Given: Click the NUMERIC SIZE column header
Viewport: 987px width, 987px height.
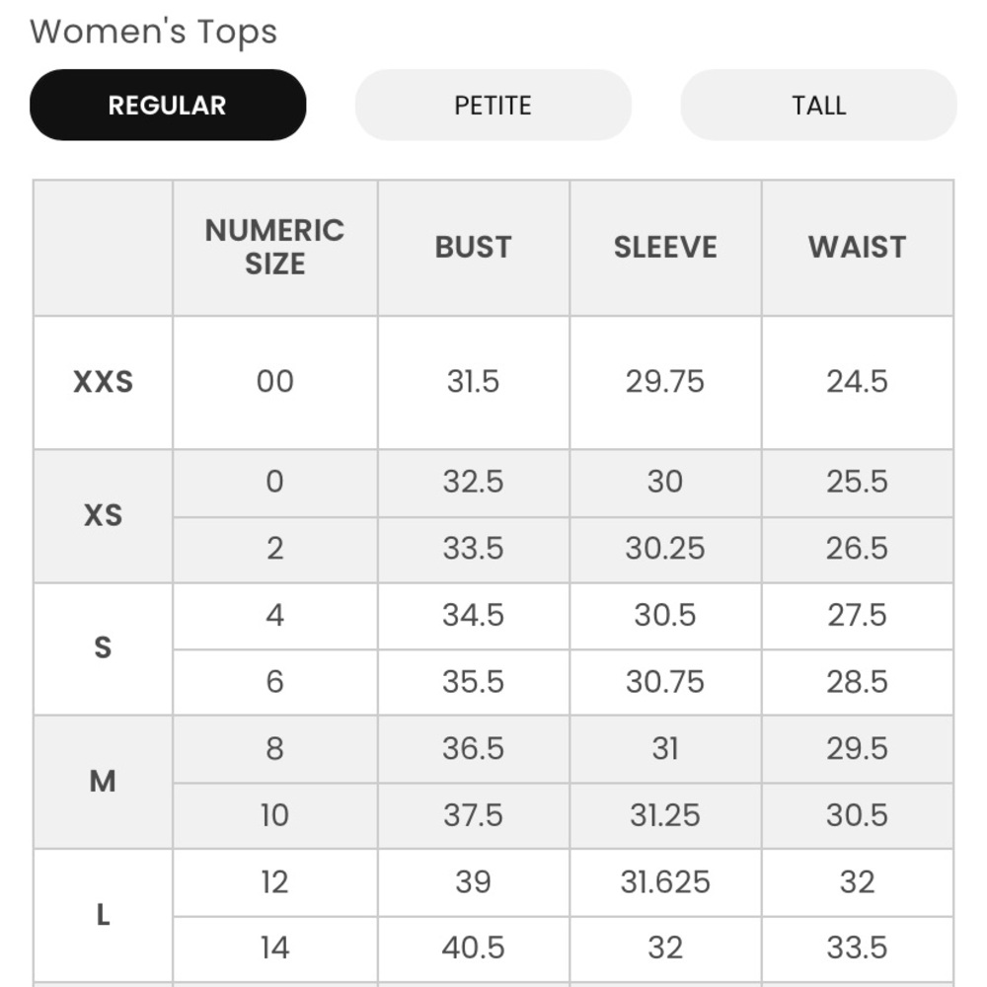Looking at the screenshot, I should [x=275, y=248].
